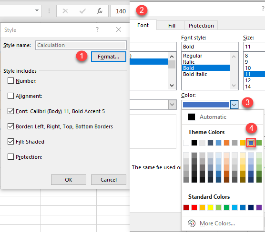The image size is (265, 232).
Task: Click the Style dialog help question mark
Action: pyautogui.click(x=97, y=29)
